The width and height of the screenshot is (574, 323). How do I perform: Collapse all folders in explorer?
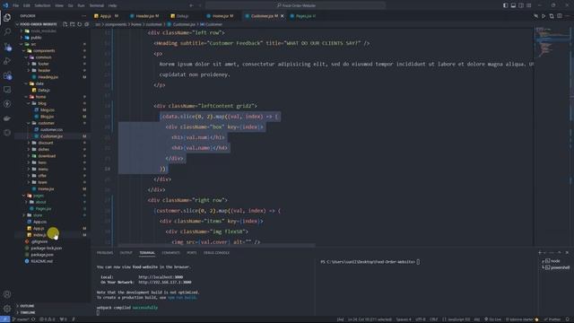(87, 24)
